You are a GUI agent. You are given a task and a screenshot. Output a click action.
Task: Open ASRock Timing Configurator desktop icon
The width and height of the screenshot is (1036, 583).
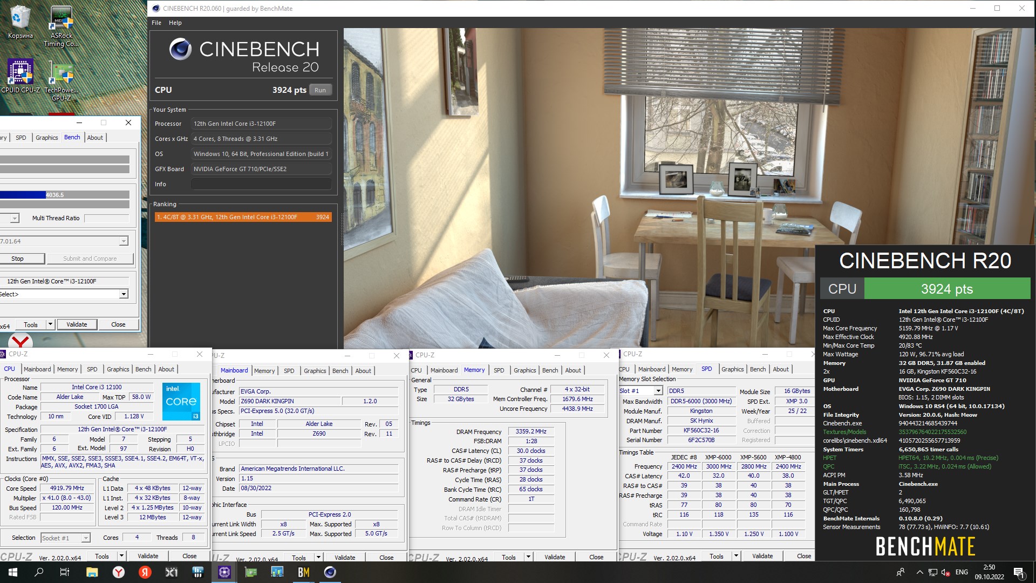click(62, 26)
